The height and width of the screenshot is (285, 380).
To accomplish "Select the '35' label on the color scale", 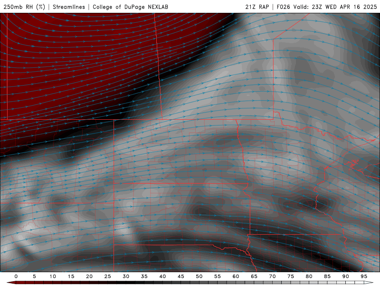I will coord(144,276).
